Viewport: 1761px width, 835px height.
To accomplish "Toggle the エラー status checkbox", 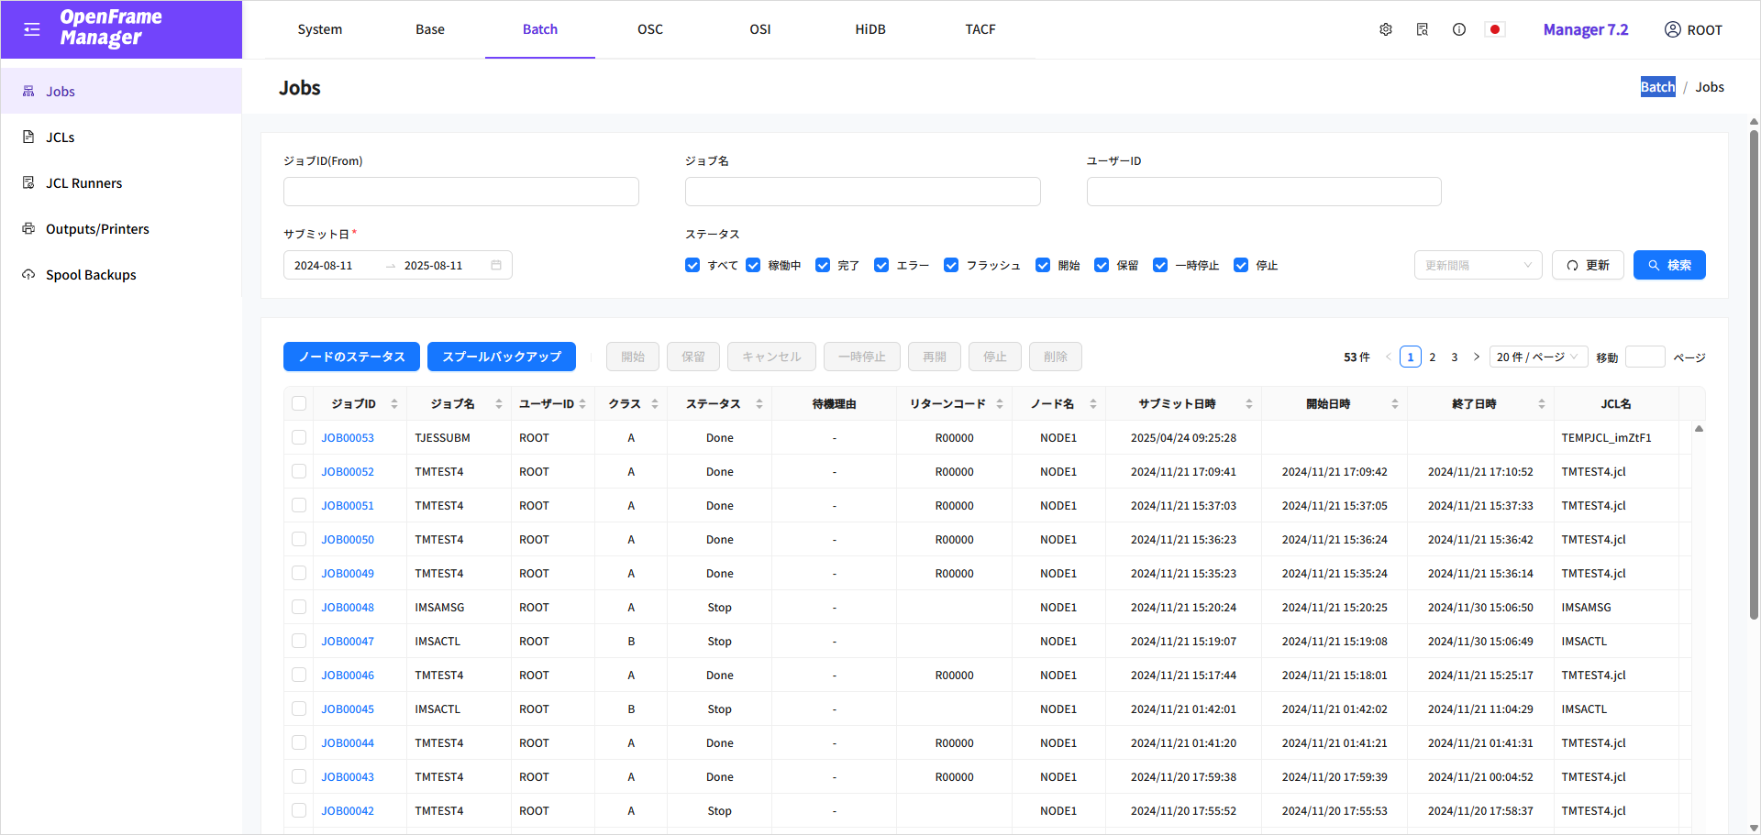I will pos(881,266).
